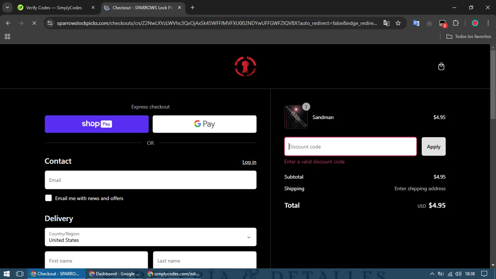Viewport: 496px width, 279px height.
Task: Close the Checkout SPARROWS tab
Action: tap(180, 8)
